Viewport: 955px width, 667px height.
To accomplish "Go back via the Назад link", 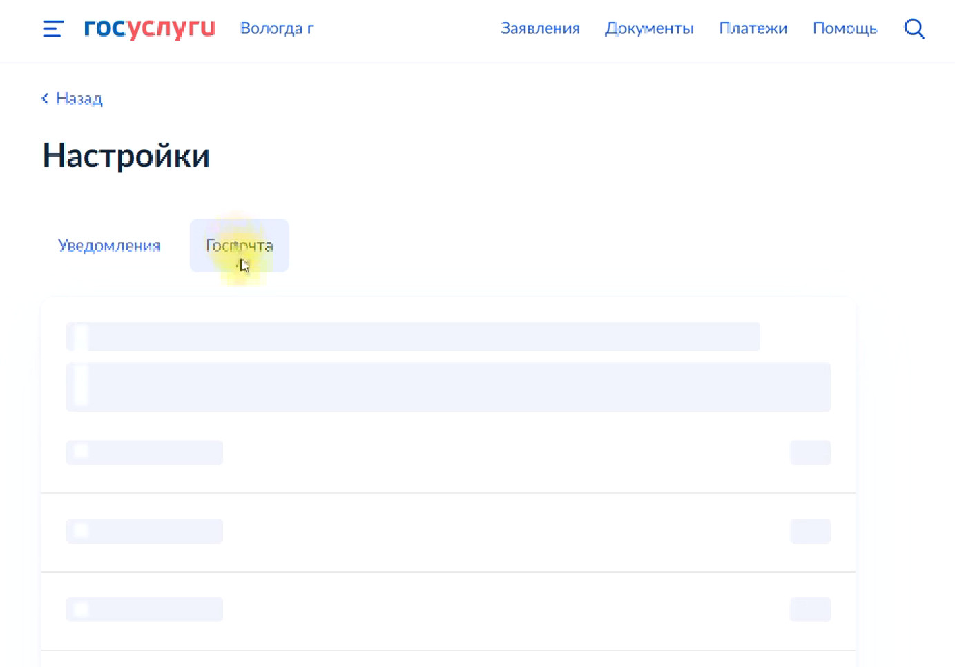I will point(79,99).
